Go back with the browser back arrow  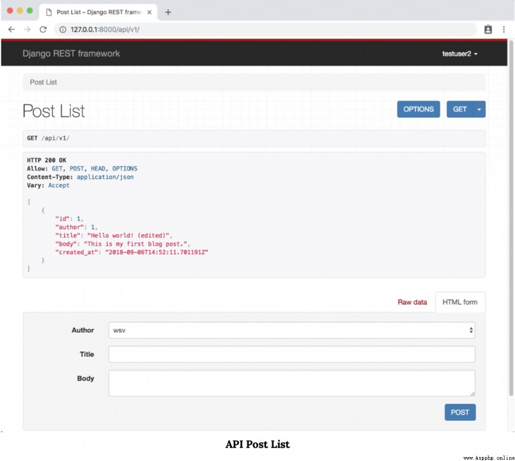[12, 30]
